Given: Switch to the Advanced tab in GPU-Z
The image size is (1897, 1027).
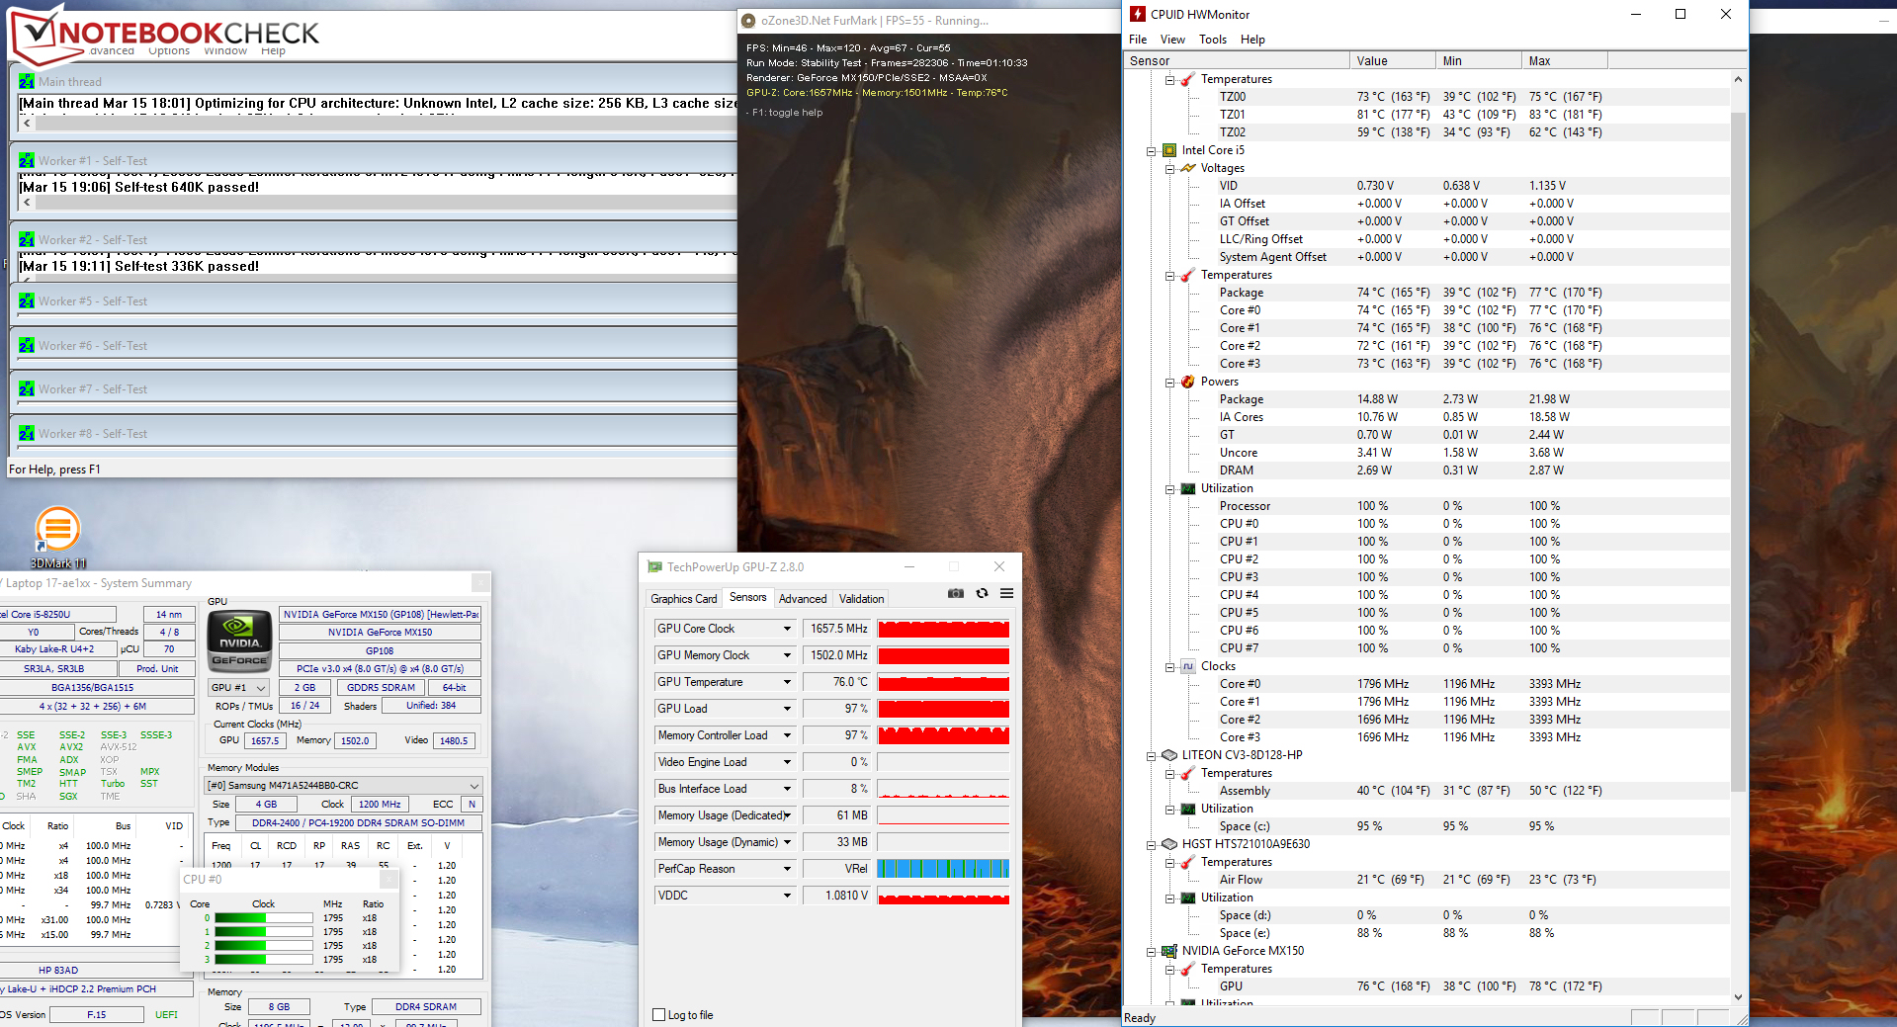Looking at the screenshot, I should 803,599.
